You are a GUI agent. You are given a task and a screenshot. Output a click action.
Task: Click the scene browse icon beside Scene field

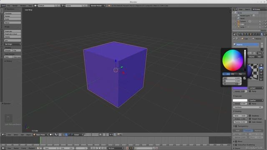(x=63, y=5)
